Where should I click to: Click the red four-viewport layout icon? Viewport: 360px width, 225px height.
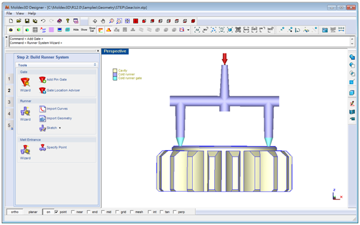point(136,21)
